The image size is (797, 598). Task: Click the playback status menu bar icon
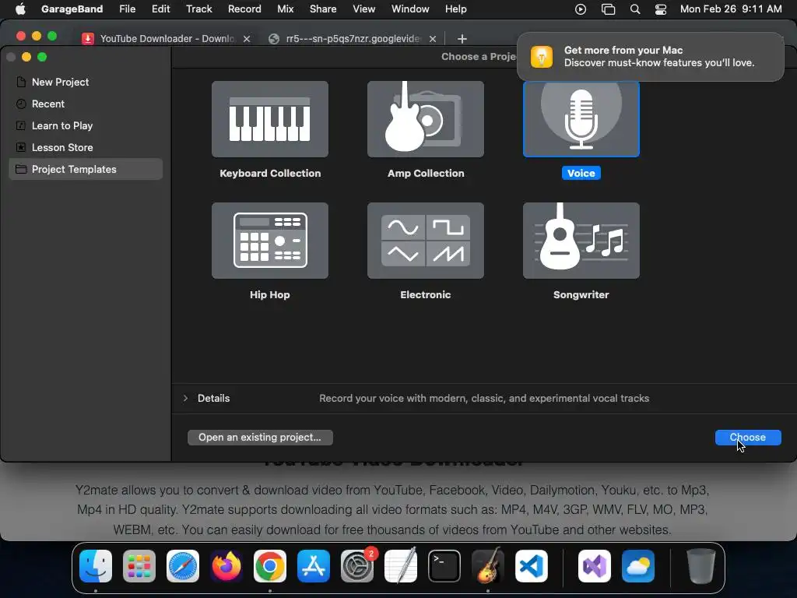click(581, 9)
